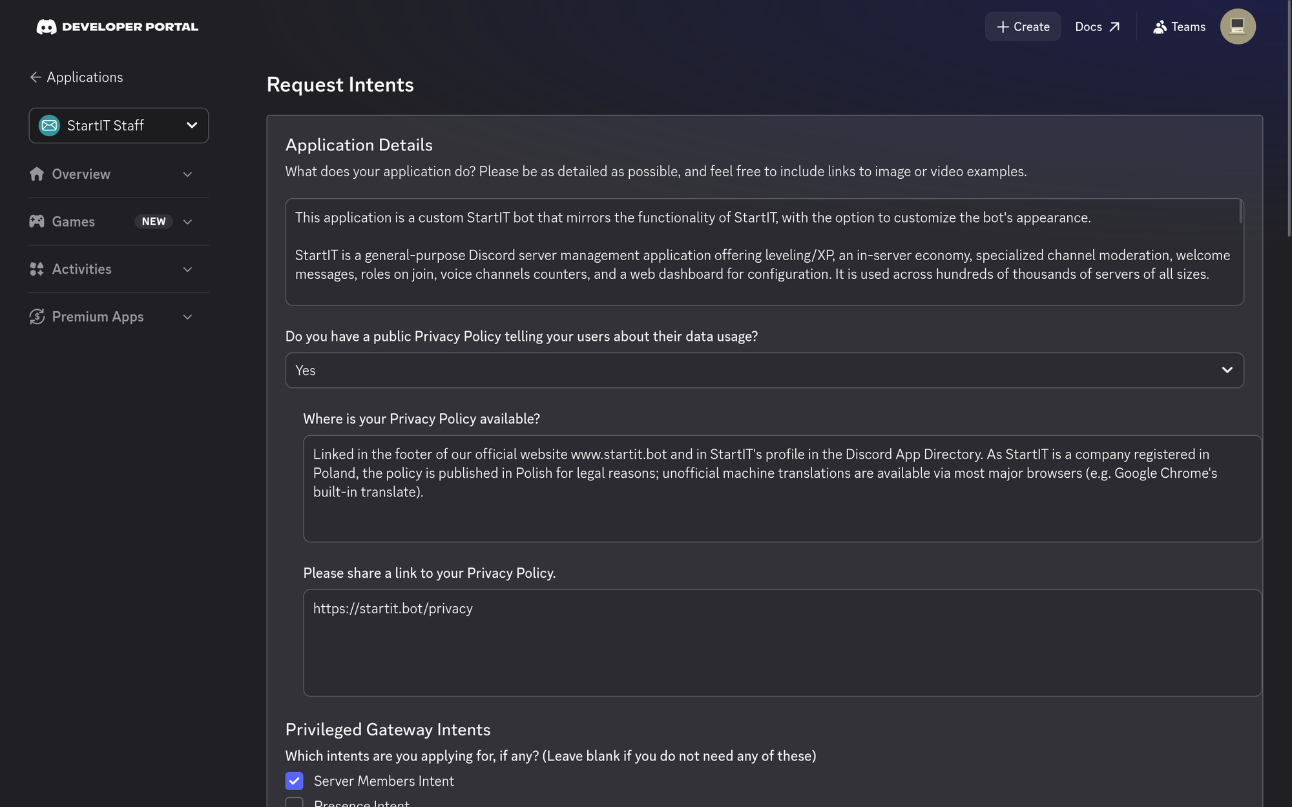Viewport: 1292px width, 807px height.
Task: Open the Premium Apps sidebar menu item
Action: click(x=119, y=316)
